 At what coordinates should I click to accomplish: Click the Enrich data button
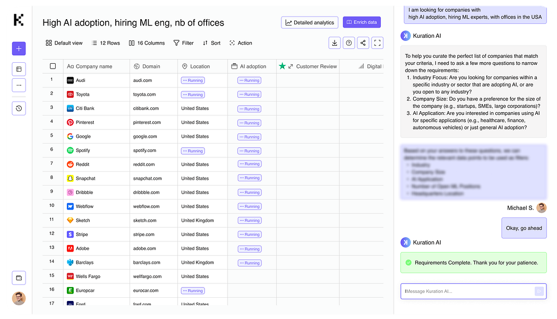[362, 22]
